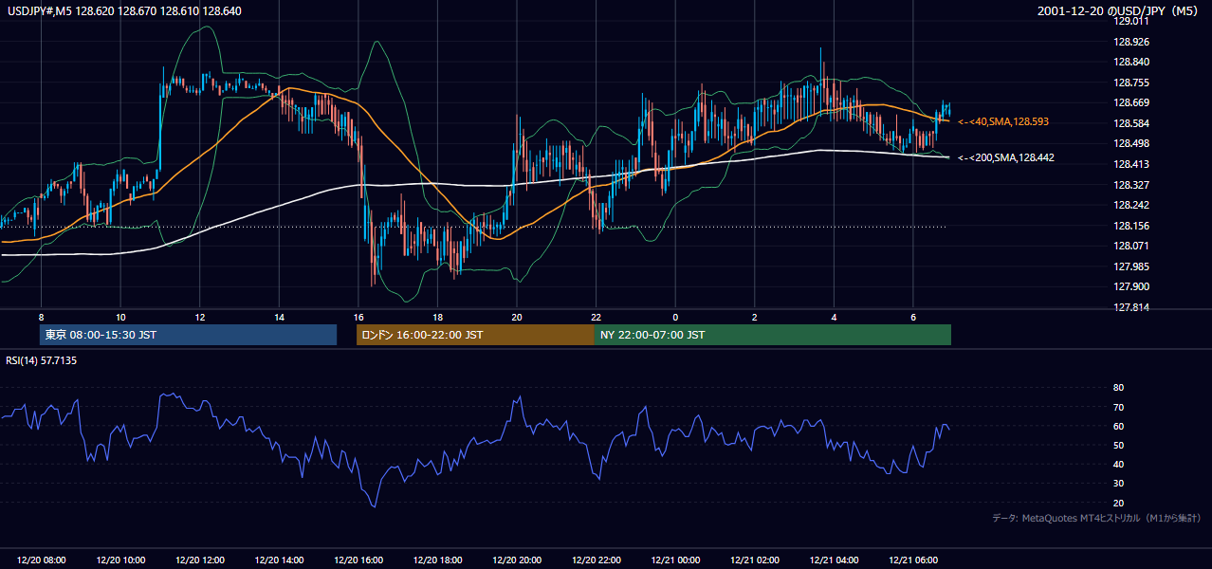The image size is (1212, 569).
Task: Click the 128.071 price axis label
Action: click(1130, 246)
